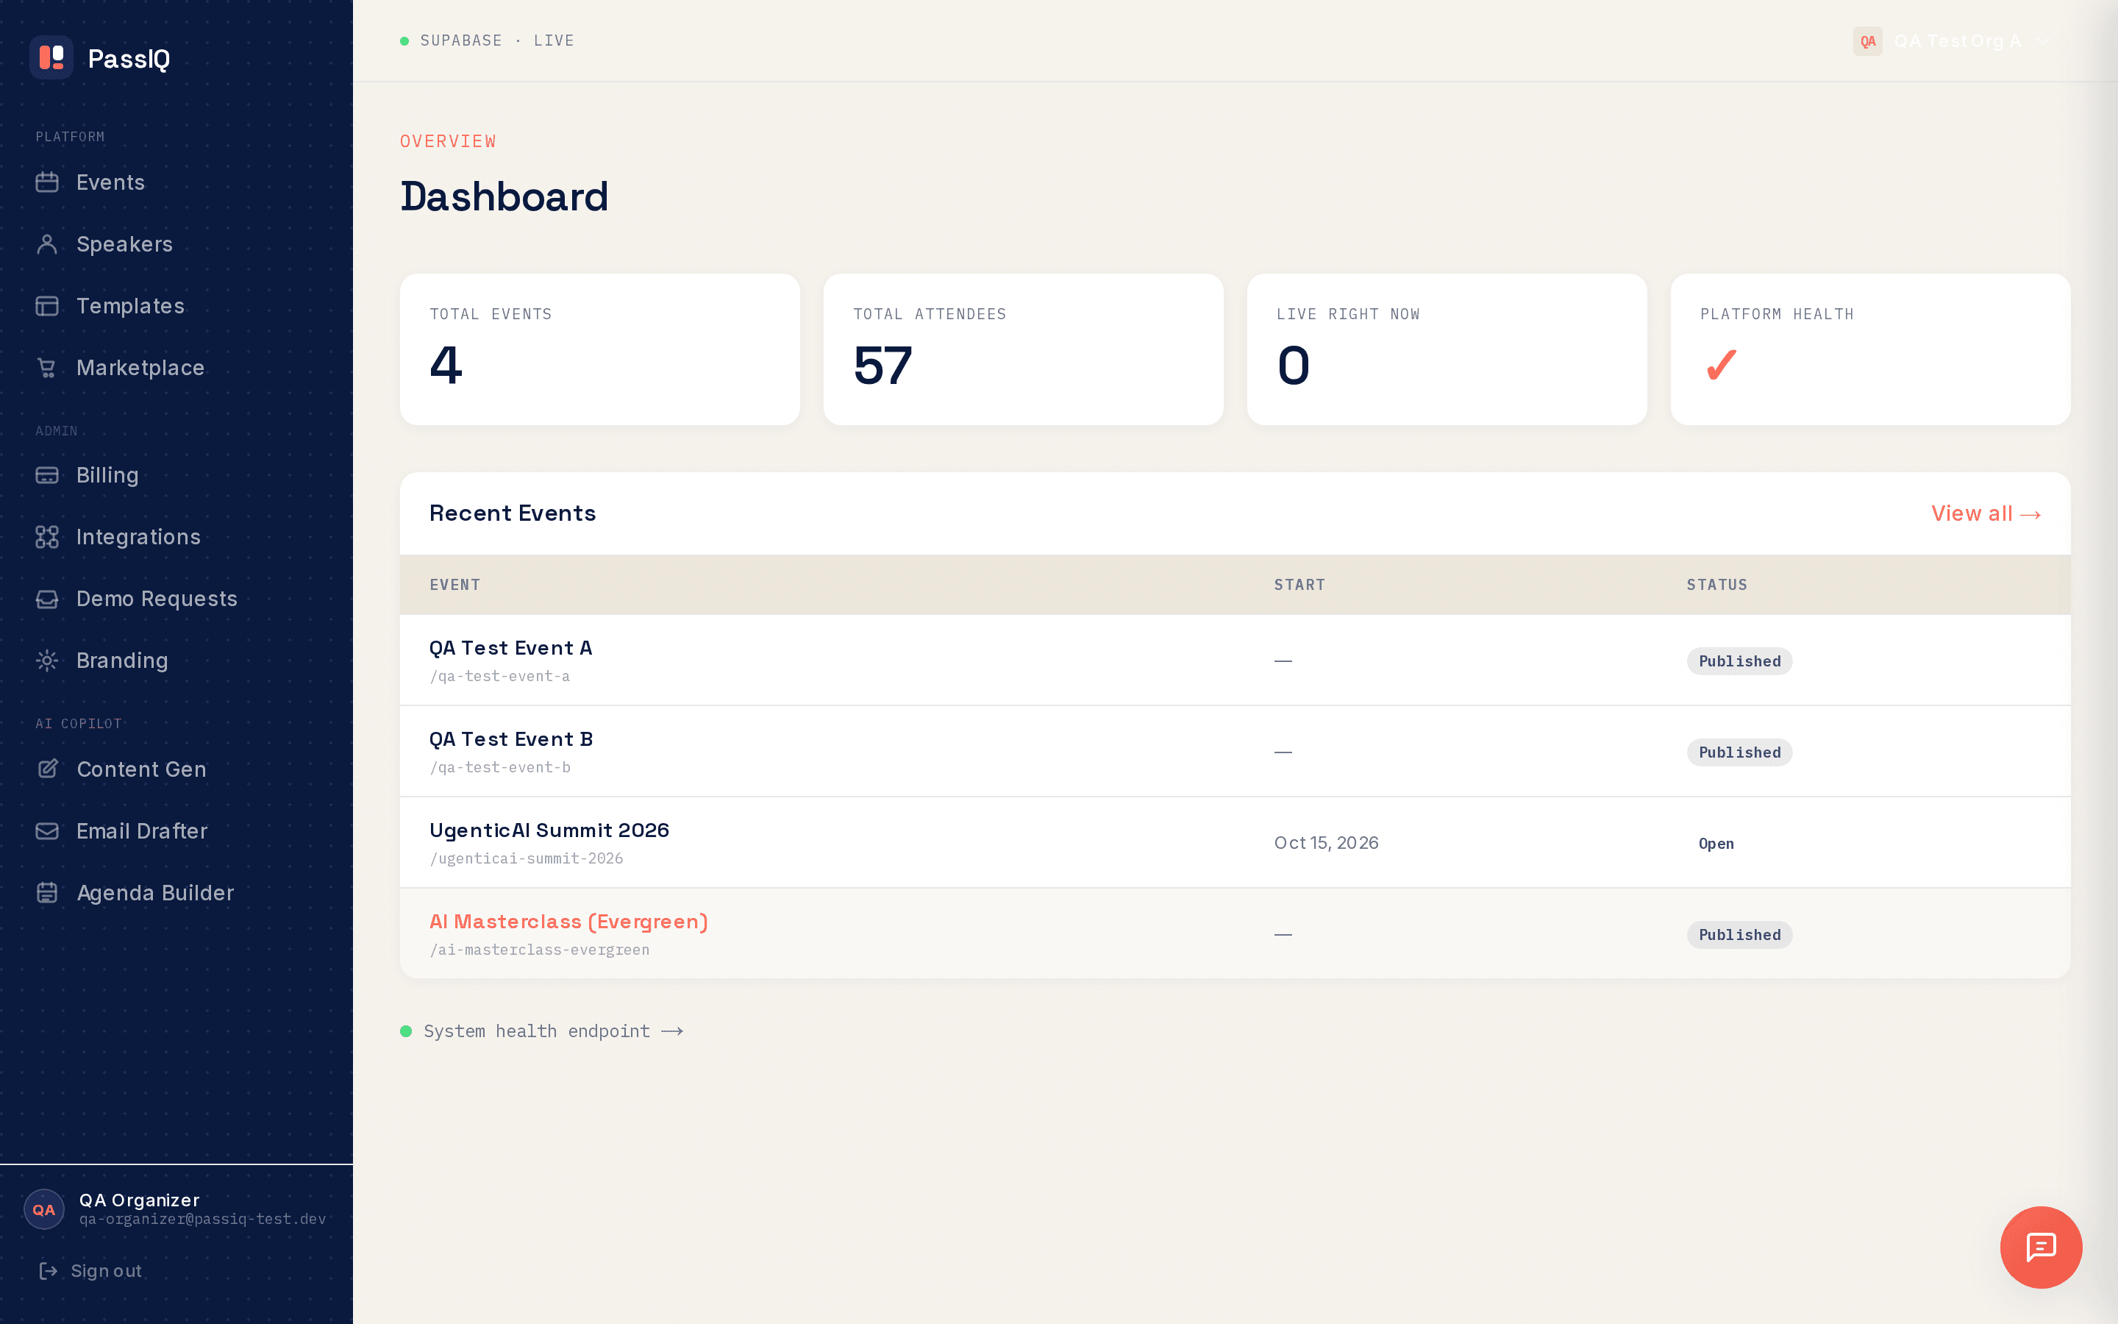Click the Open status for UgenticAI Summit
2118x1324 pixels.
coord(1716,843)
